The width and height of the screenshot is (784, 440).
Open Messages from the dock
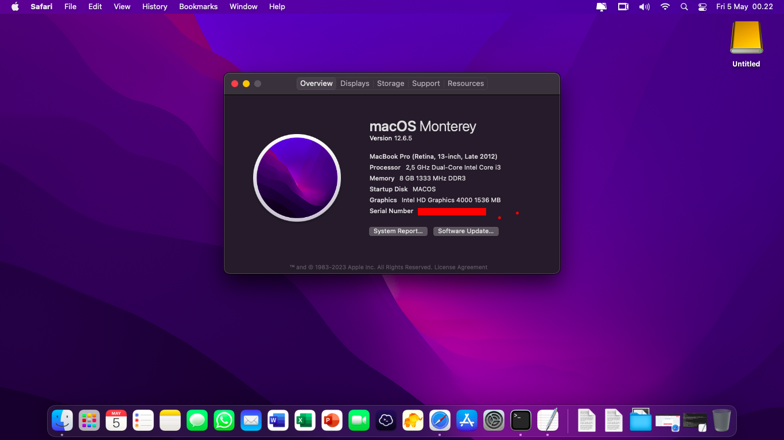(x=197, y=421)
